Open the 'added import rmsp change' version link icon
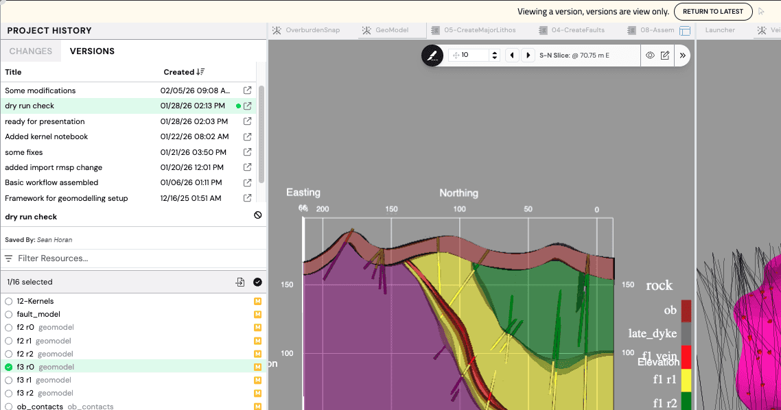This screenshot has width=781, height=410. coord(247,167)
